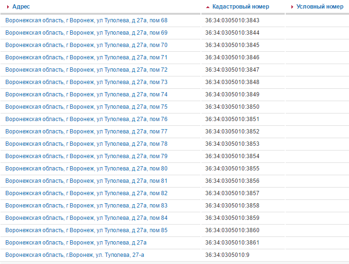Select the address link for пом 73
349x264 pixels.
(x=86, y=82)
